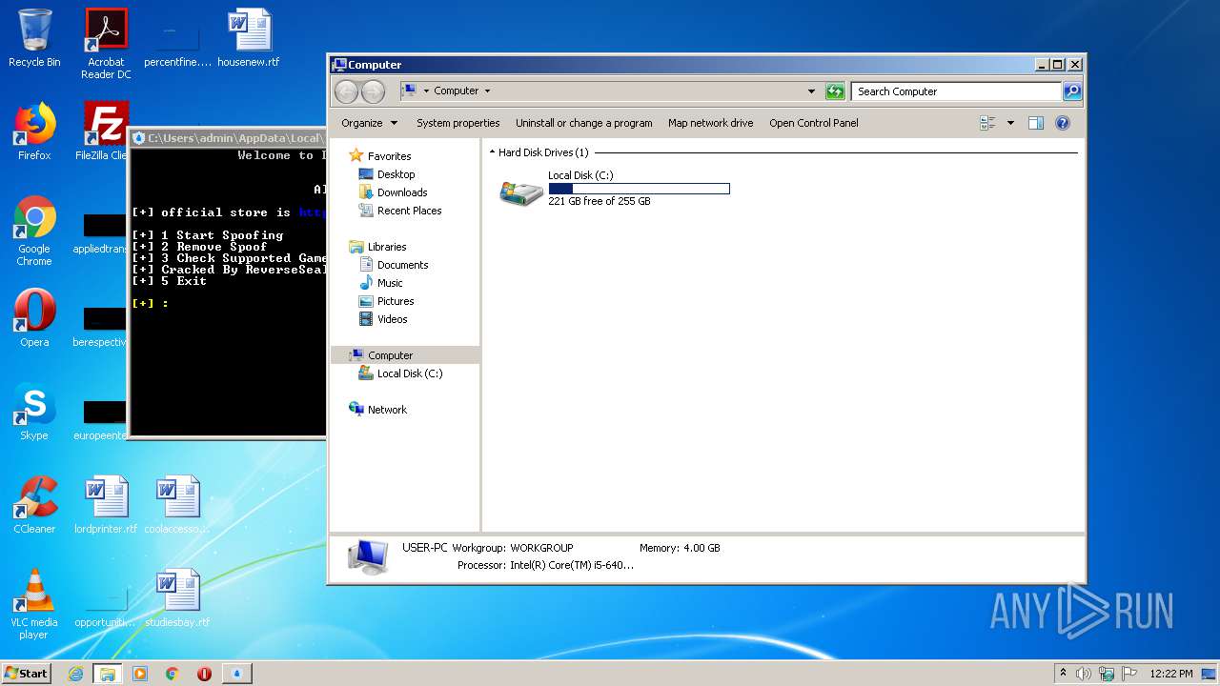Launch Acrobat Reader DC from the desktop

coord(106,44)
